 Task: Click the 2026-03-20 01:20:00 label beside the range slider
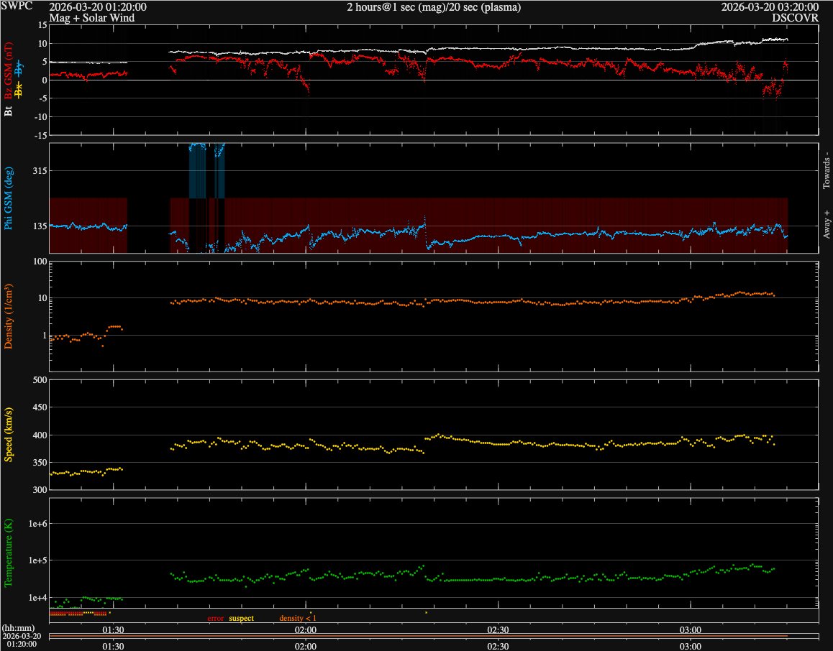tap(22, 640)
